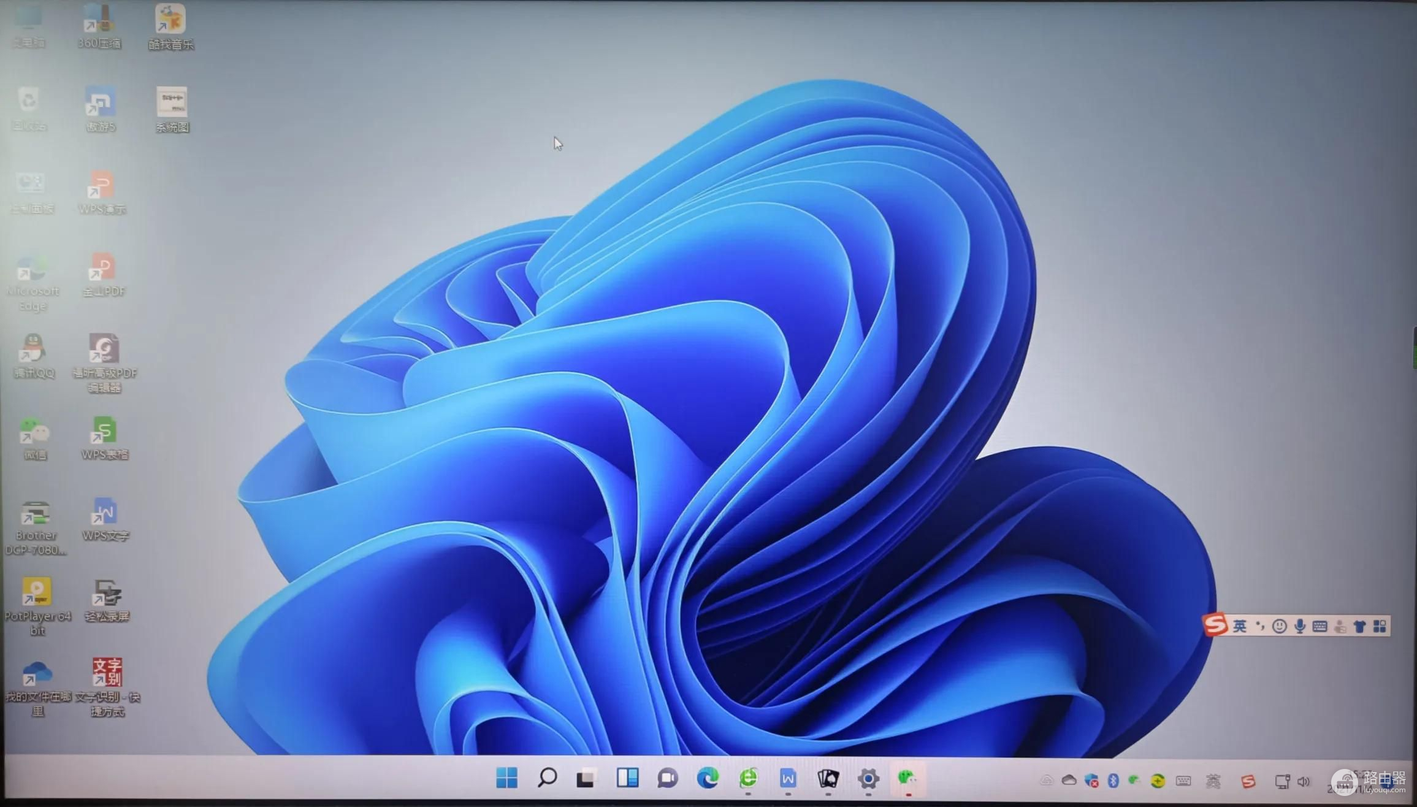This screenshot has width=1417, height=807.
Task: Open Sogou emoji smiley panel
Action: [x=1279, y=626]
